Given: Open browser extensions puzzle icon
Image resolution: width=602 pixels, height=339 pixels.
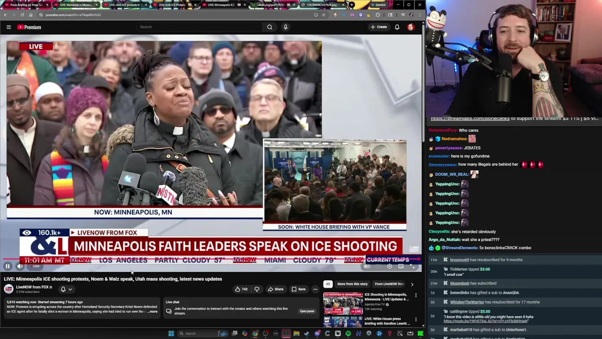Looking at the screenshot, I should 378,15.
